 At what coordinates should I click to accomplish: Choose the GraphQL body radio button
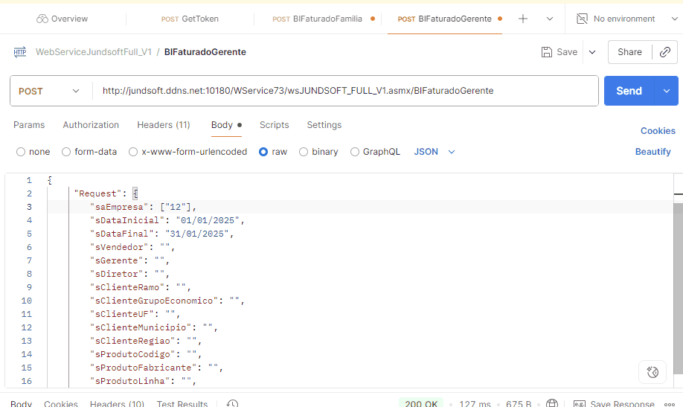(355, 152)
